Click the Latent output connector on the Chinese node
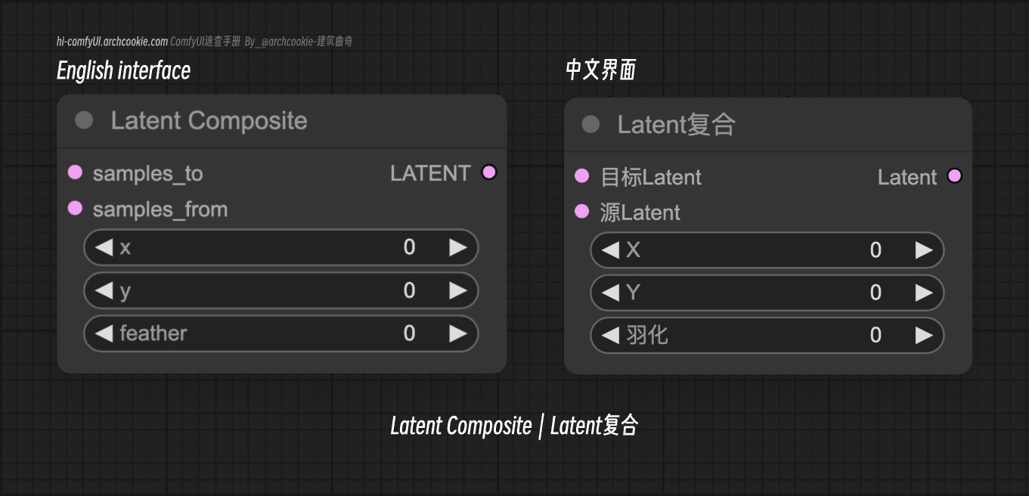The height and width of the screenshot is (496, 1029). pyautogui.click(x=955, y=176)
